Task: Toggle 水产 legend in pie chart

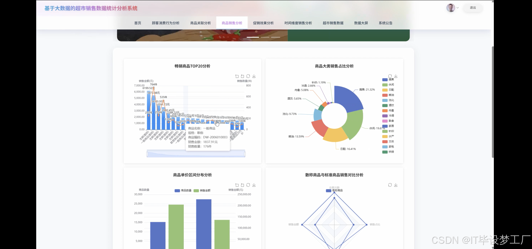Action: [388, 136]
